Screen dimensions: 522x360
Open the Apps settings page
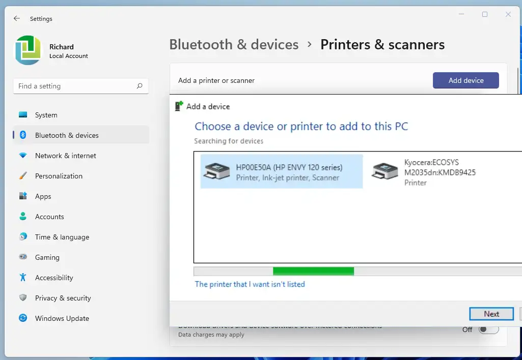pyautogui.click(x=81, y=196)
